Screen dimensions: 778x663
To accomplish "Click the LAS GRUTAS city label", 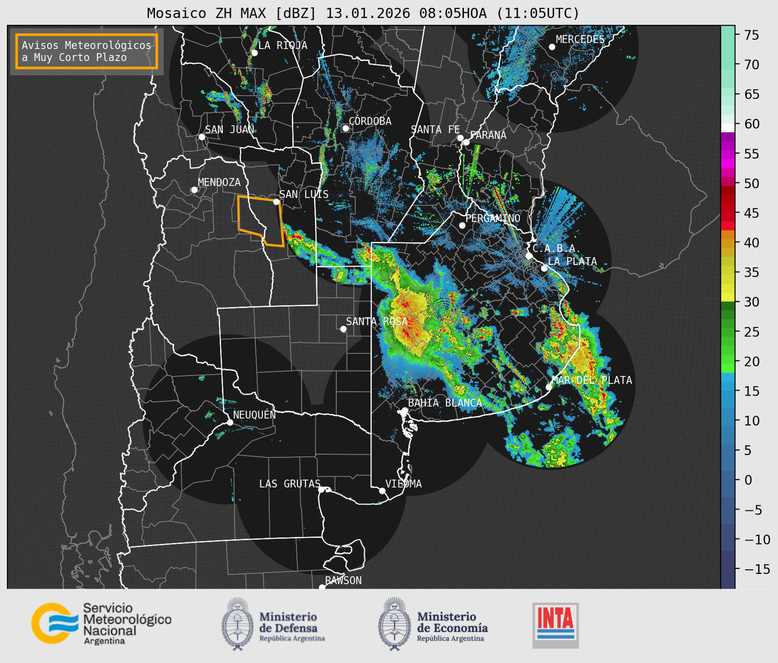I will click(x=290, y=484).
